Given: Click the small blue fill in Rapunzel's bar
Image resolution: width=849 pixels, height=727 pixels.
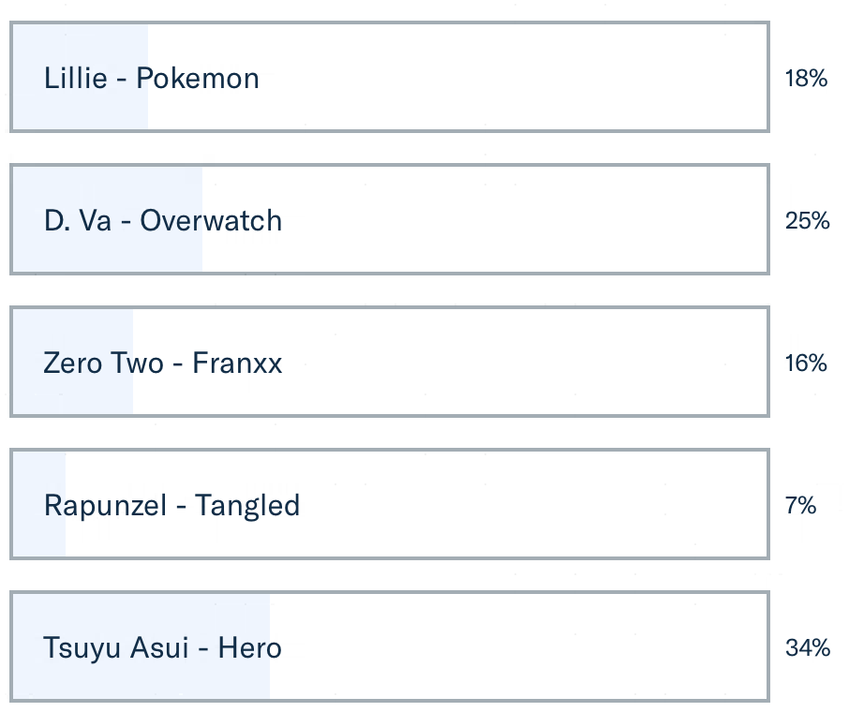Looking at the screenshot, I should coord(39,539).
